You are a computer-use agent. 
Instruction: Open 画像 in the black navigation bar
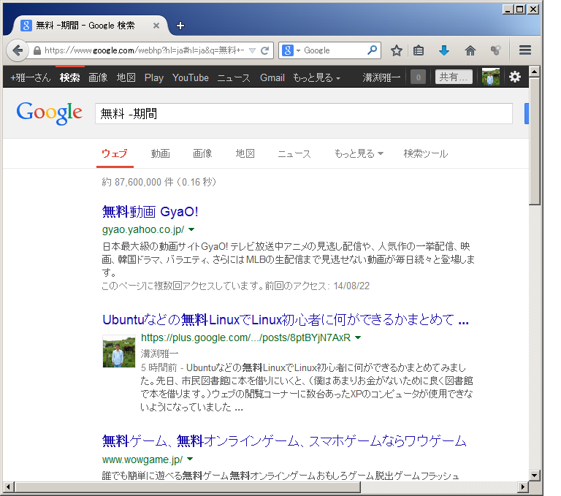point(98,77)
